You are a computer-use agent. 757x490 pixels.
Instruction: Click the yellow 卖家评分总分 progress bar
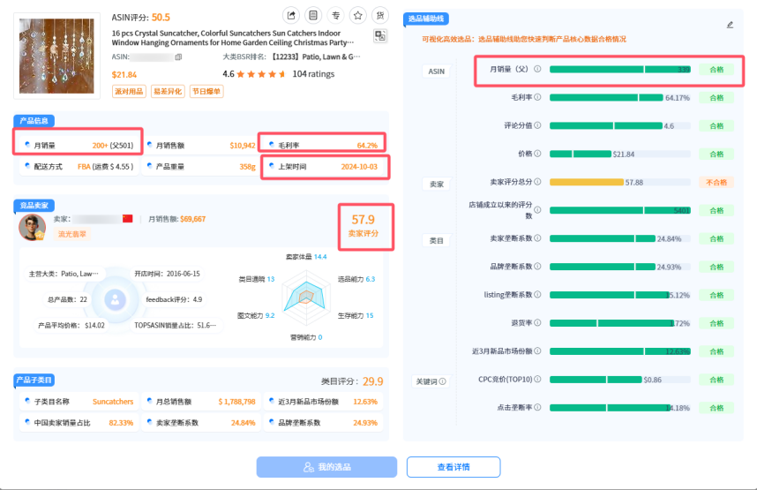pos(587,182)
